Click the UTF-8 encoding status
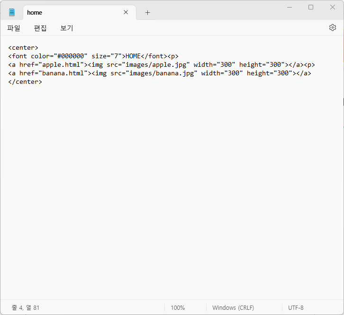344x315 pixels. (x=296, y=307)
